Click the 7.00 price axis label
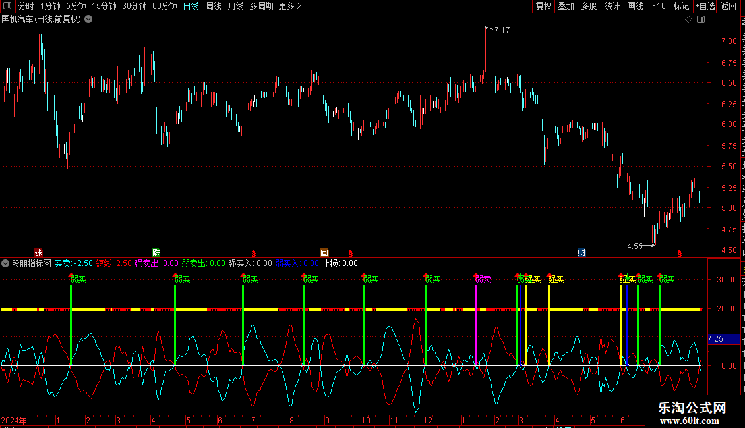Viewport: 745px width, 428px height. coord(729,41)
